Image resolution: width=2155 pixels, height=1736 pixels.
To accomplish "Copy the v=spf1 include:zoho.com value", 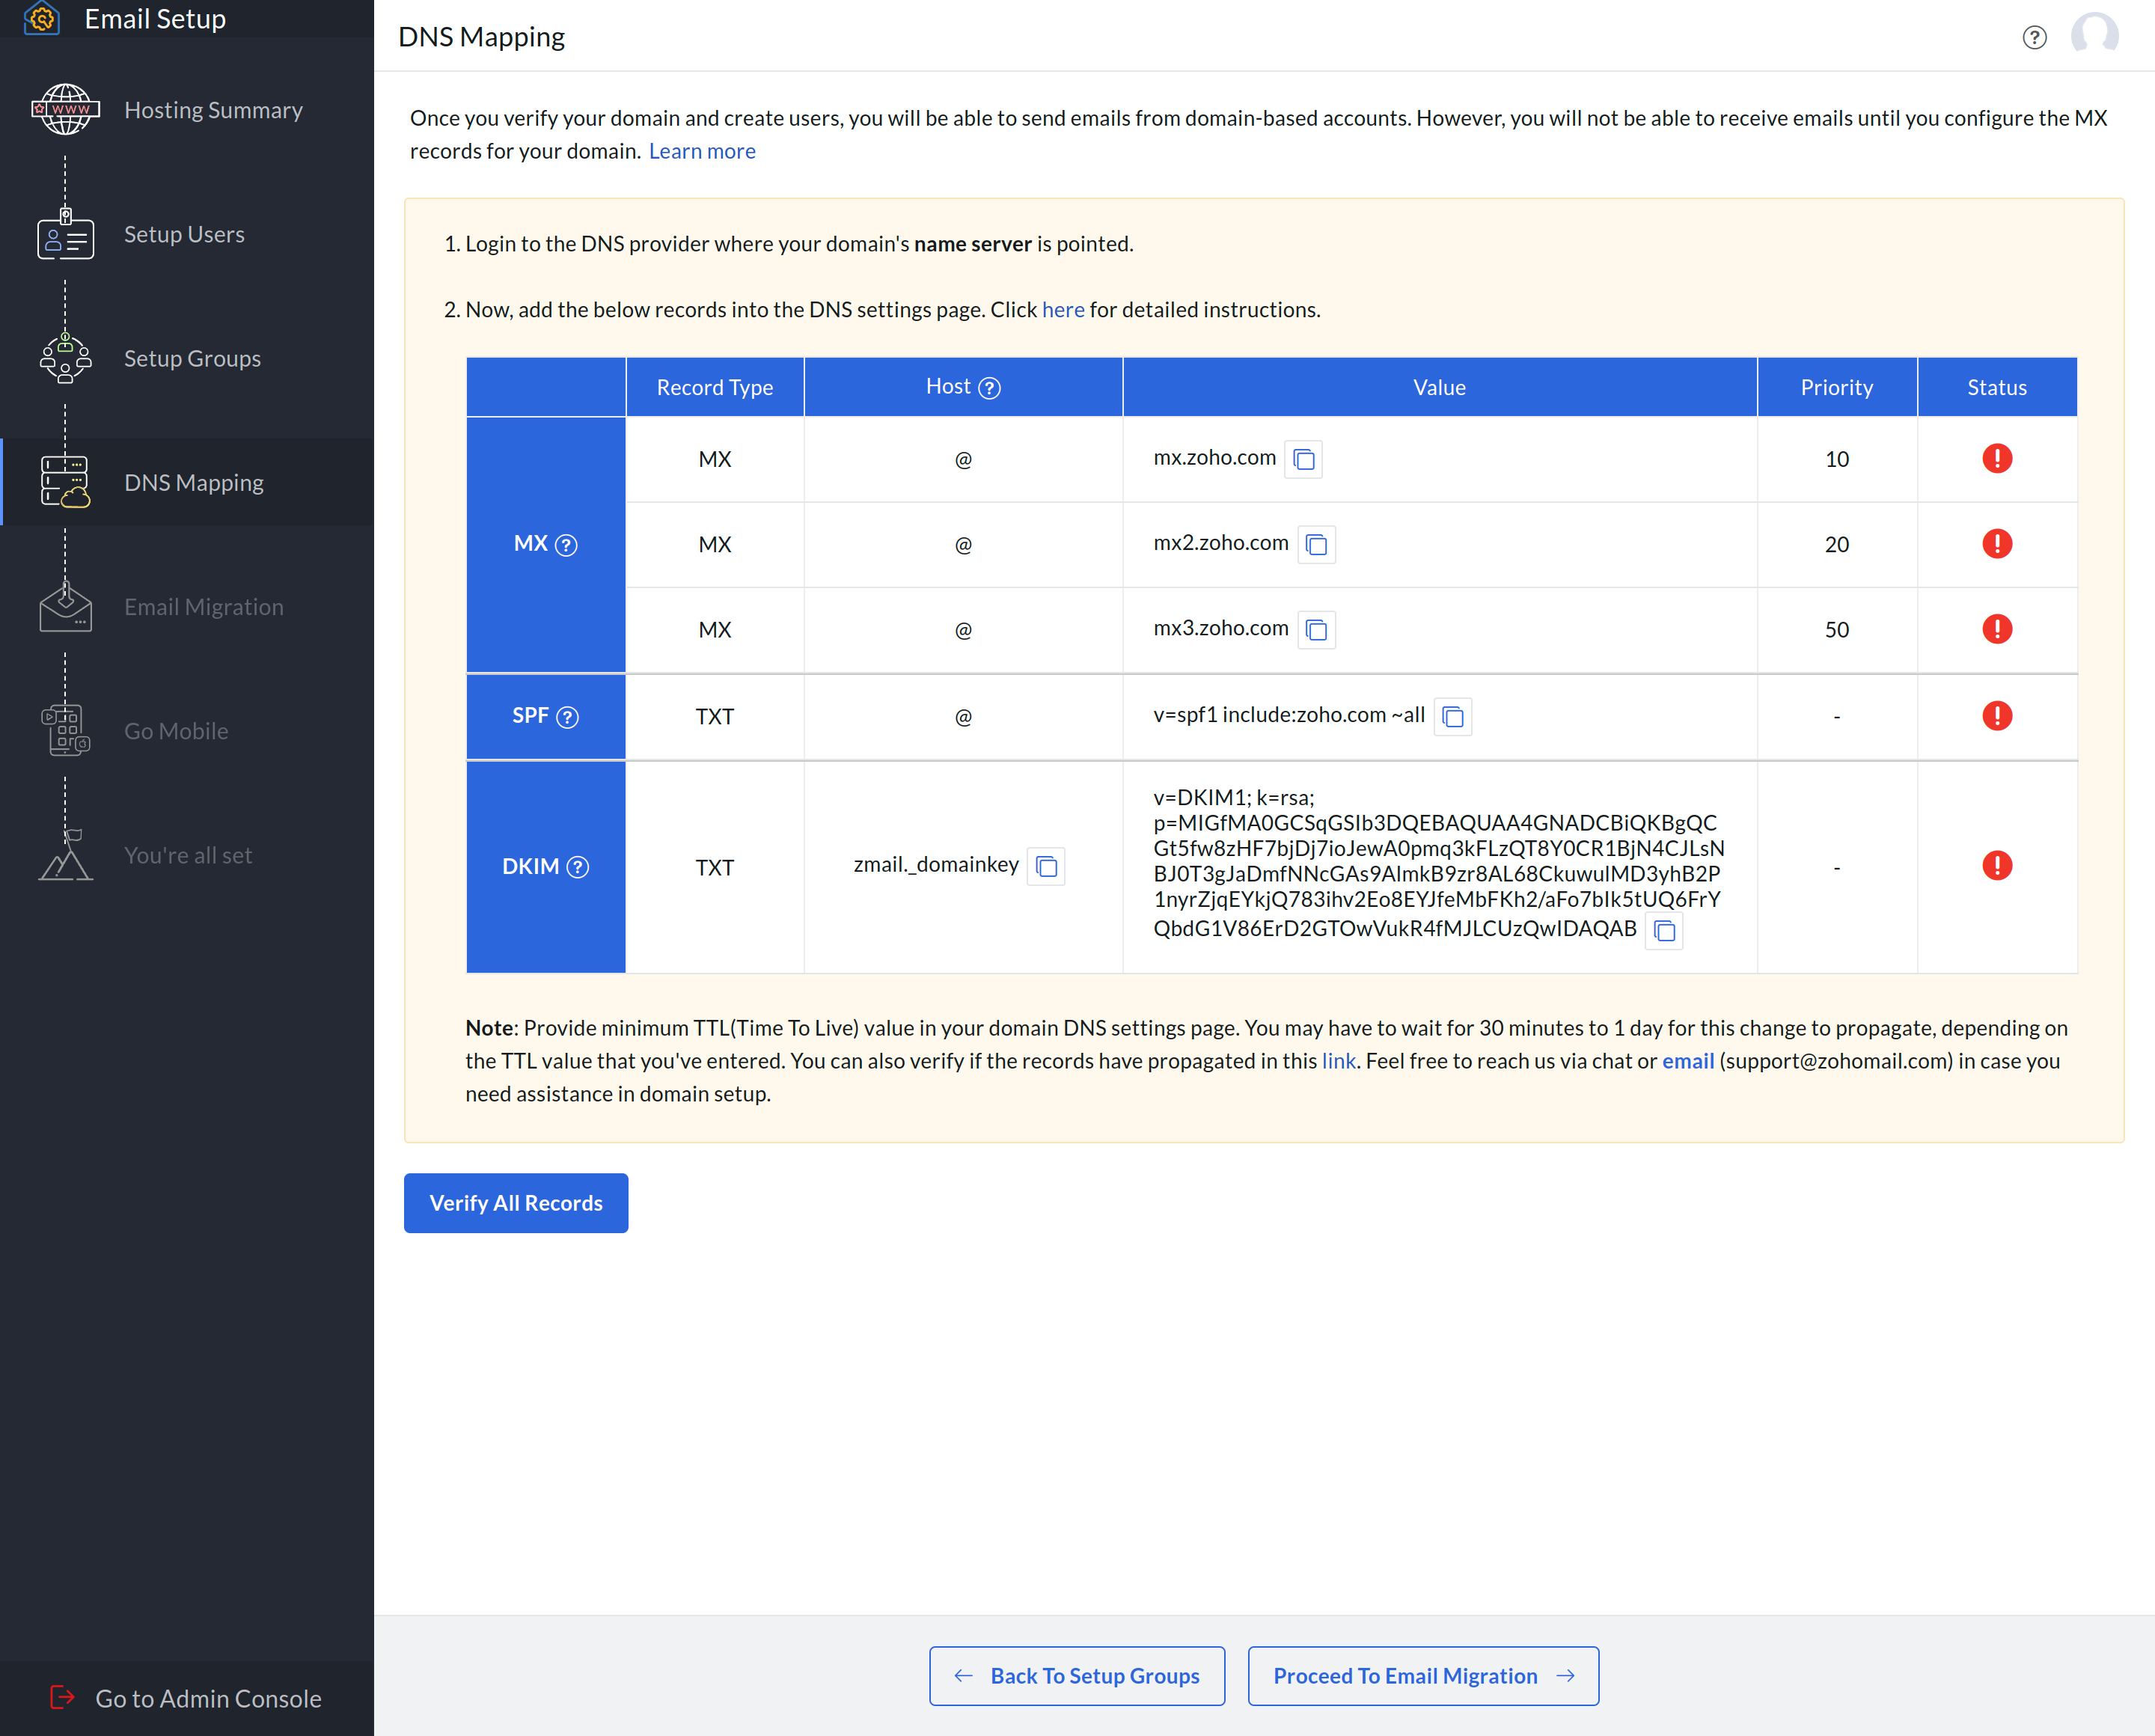I will (1452, 717).
